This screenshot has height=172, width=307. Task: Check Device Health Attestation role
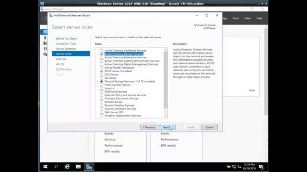(x=101, y=68)
